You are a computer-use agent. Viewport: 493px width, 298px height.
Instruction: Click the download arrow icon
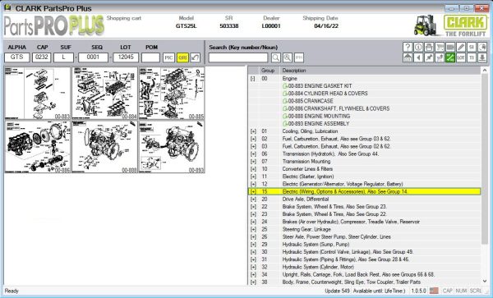pos(482,57)
